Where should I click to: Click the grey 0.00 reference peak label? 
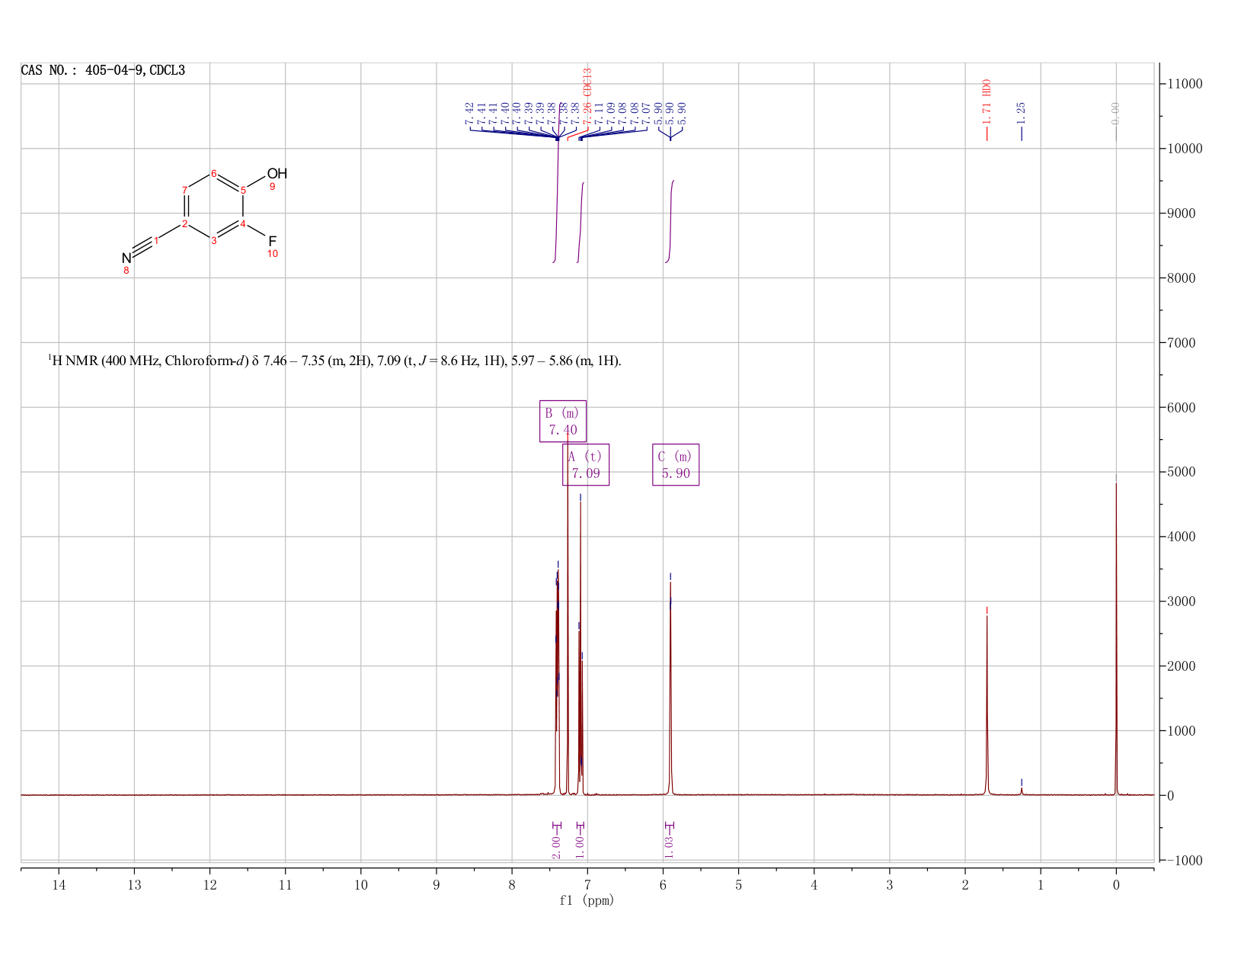pos(1116,113)
